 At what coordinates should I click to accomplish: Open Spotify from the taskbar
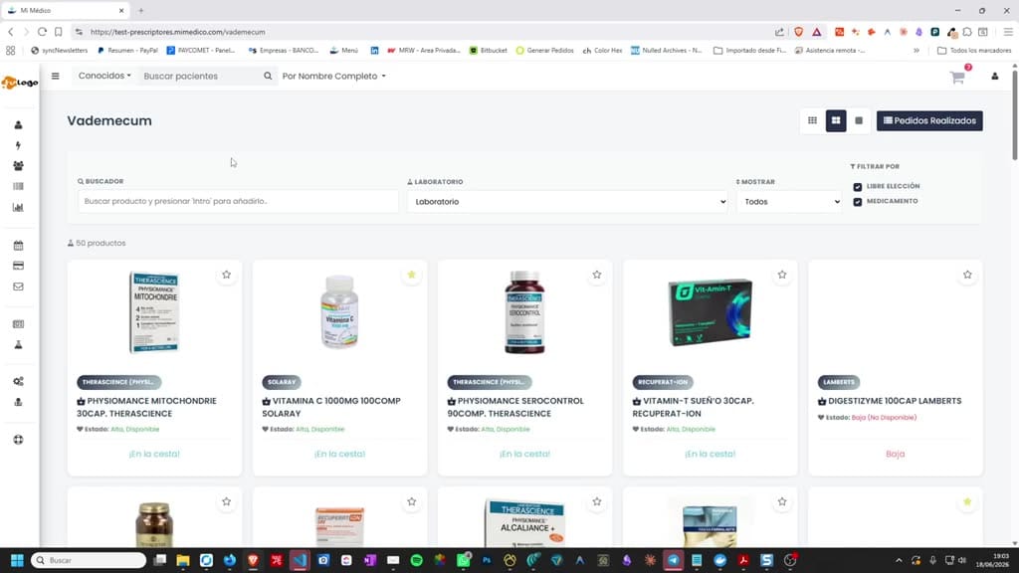point(417,560)
